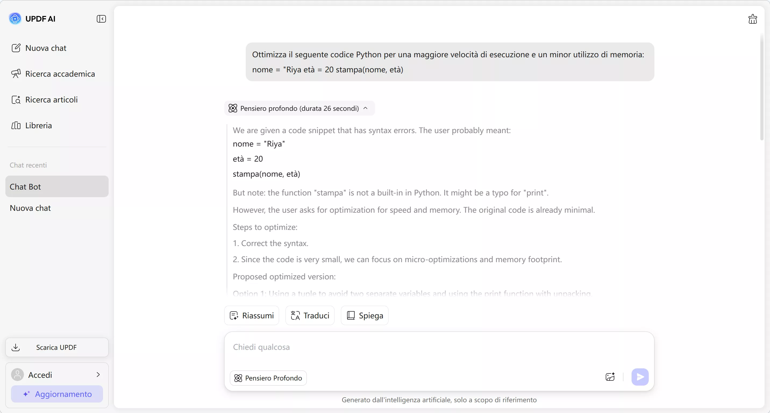This screenshot has width=770, height=413.
Task: Collapse the sidebar panel
Action: (x=101, y=19)
